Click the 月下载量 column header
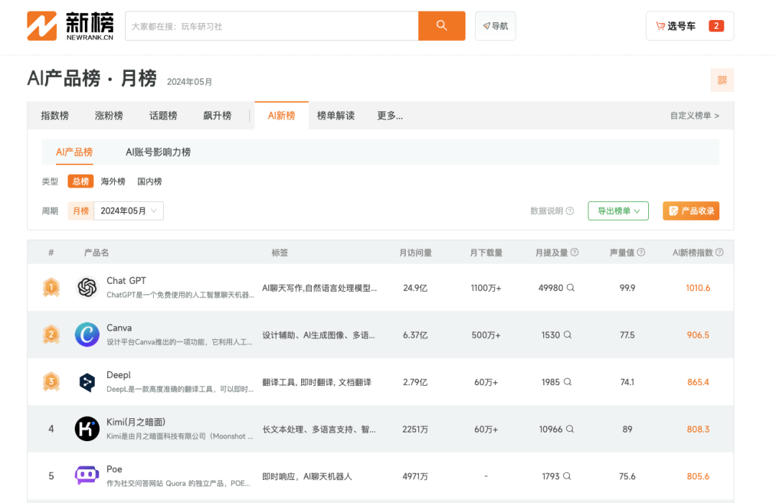The image size is (776, 503). click(486, 252)
